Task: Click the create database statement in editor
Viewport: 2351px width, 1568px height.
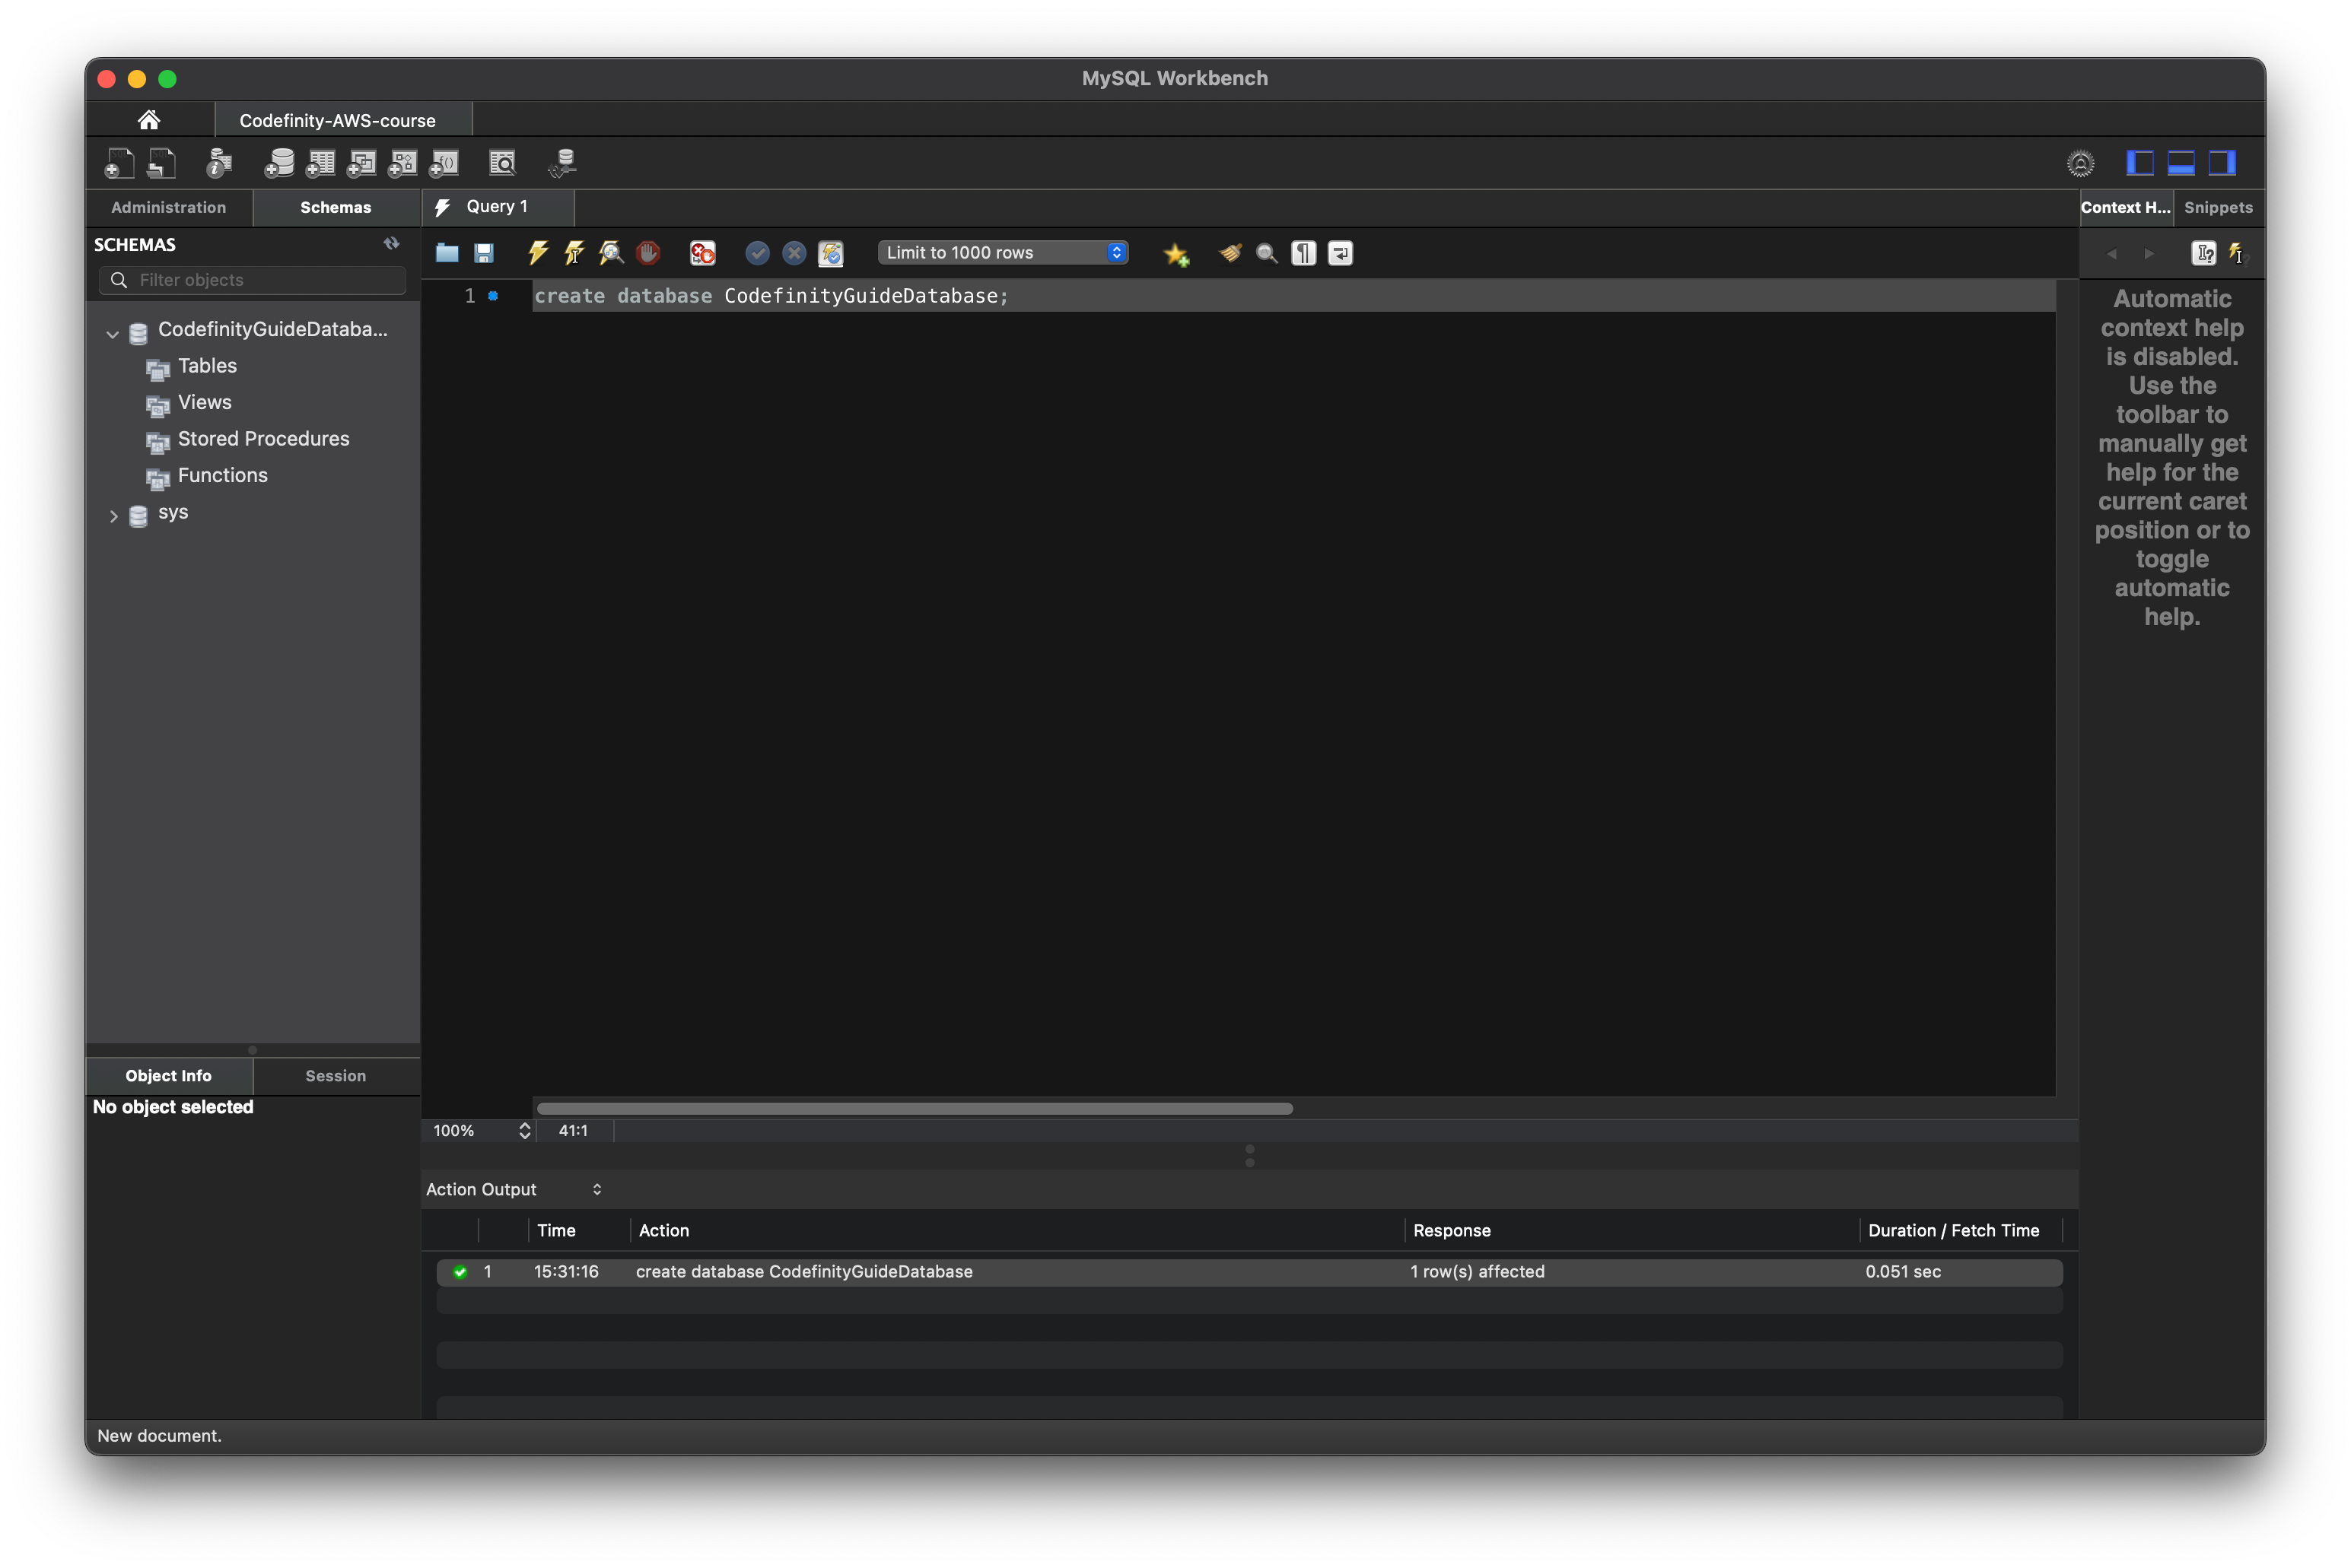Action: pos(771,296)
